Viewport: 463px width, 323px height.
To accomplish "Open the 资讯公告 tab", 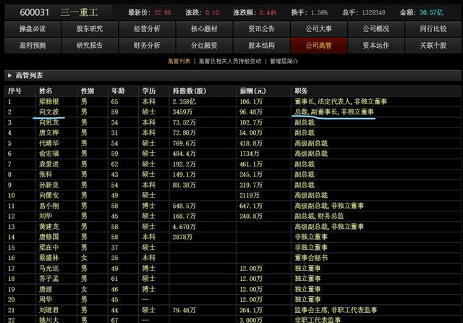I will click(x=262, y=29).
